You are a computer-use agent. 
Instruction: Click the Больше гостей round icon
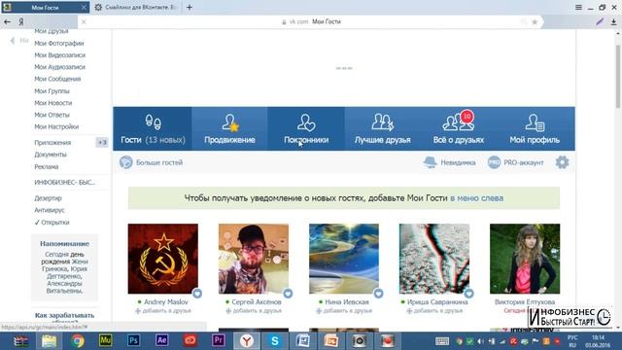pos(125,162)
